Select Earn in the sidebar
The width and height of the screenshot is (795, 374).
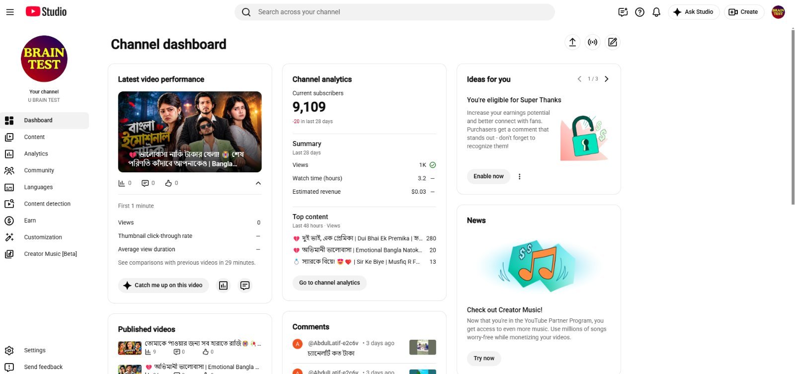pyautogui.click(x=45, y=221)
